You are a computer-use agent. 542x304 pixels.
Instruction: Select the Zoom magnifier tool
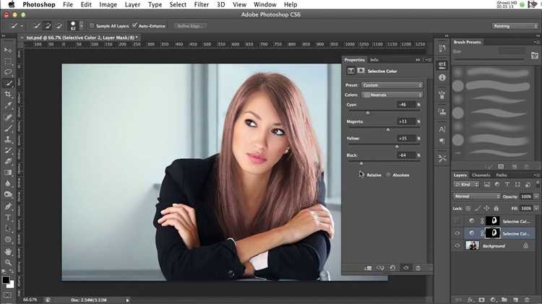coord(8,263)
